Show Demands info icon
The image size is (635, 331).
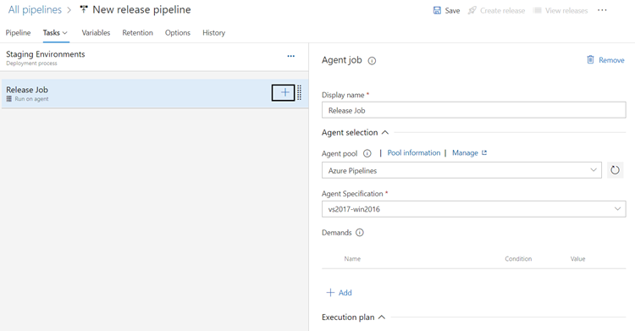tap(360, 233)
